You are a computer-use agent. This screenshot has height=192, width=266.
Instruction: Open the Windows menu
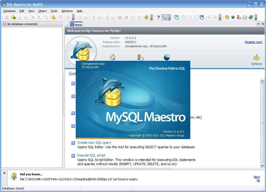[67, 11]
